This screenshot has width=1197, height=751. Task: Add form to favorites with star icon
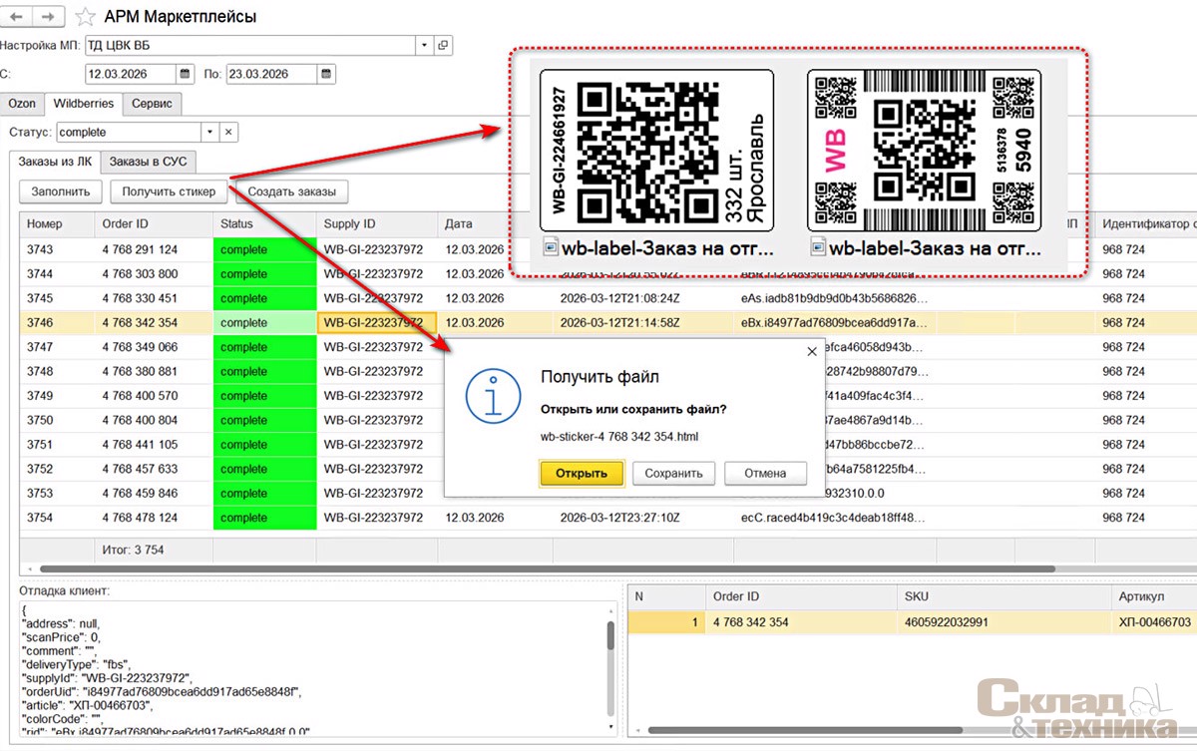coord(86,17)
